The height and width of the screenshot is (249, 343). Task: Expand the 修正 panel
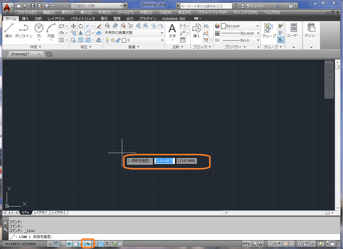tap(86, 47)
